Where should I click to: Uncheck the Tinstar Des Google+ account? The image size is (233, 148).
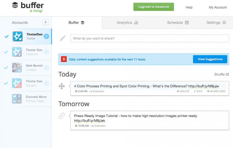(6, 83)
